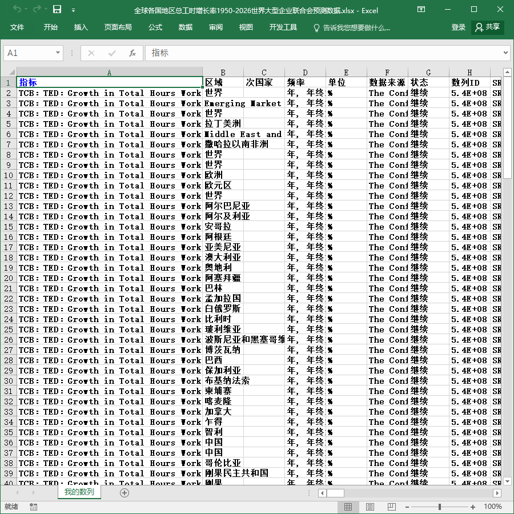
Task: Click the 共享 share button
Action: point(488,27)
